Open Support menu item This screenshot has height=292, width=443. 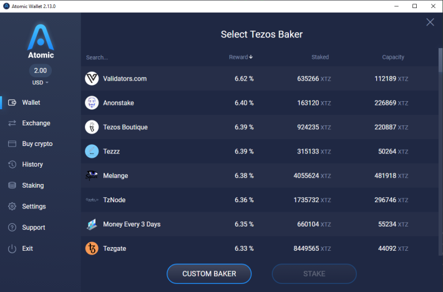[x=34, y=227]
